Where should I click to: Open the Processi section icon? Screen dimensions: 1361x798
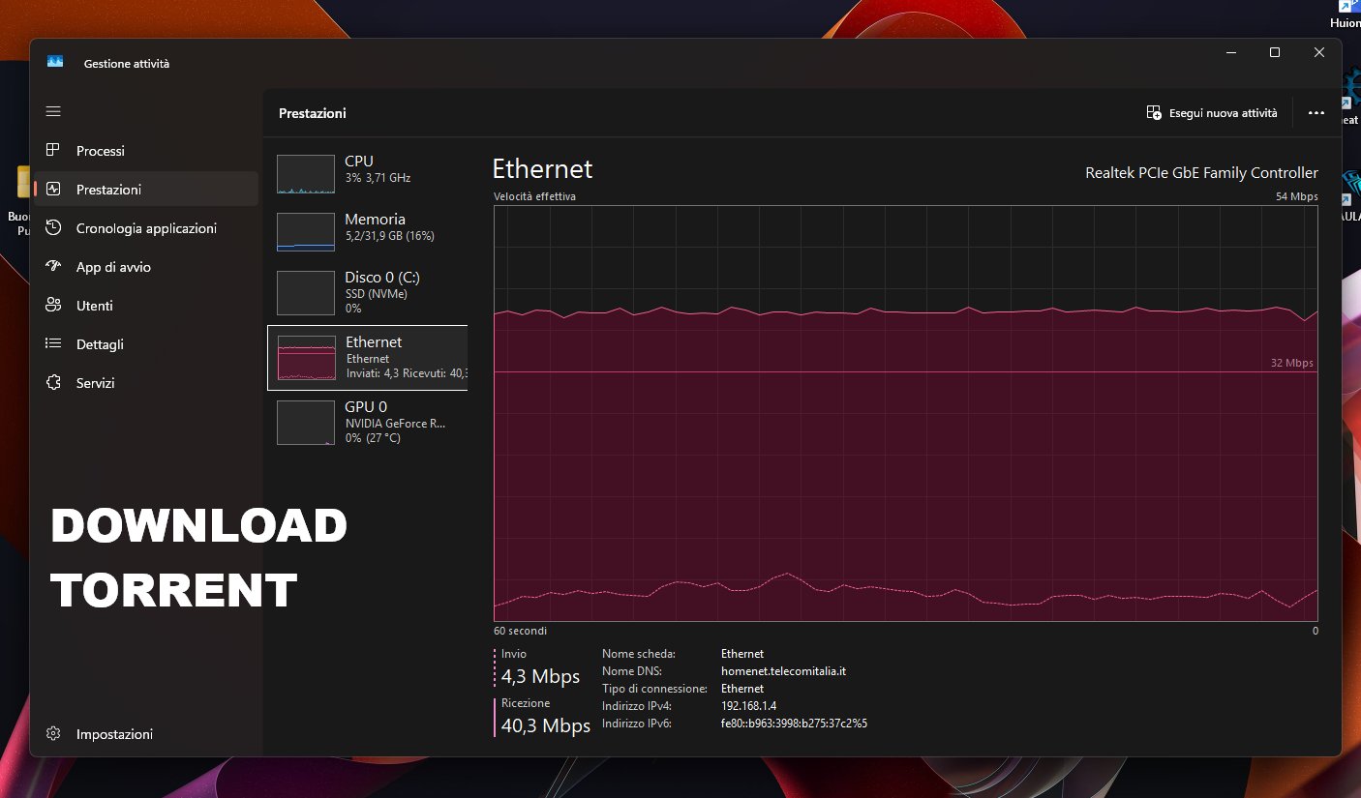(x=53, y=151)
